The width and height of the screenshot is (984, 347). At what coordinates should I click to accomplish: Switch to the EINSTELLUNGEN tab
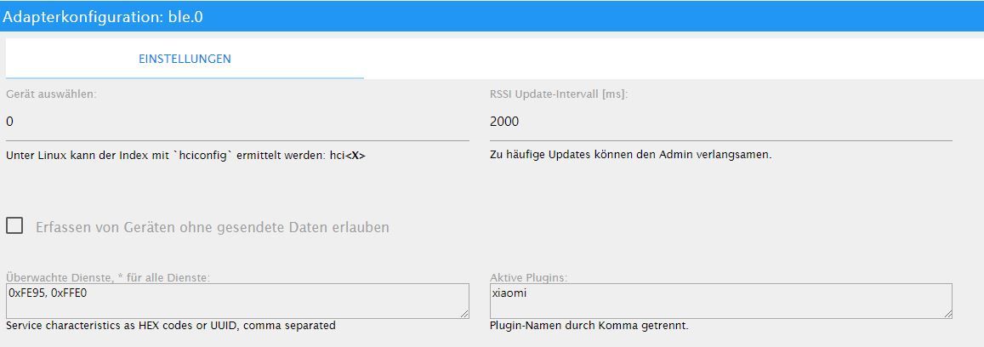(x=185, y=59)
